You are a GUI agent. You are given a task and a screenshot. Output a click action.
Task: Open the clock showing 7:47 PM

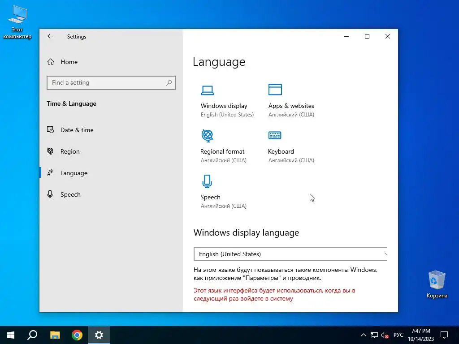[421, 335]
